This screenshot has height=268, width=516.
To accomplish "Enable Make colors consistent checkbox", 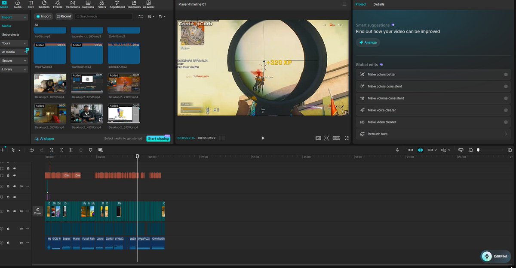I will click(x=506, y=86).
